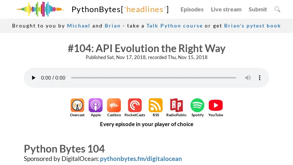Visit Michael's profile link
Screen dimensions: 293x165
click(x=78, y=26)
